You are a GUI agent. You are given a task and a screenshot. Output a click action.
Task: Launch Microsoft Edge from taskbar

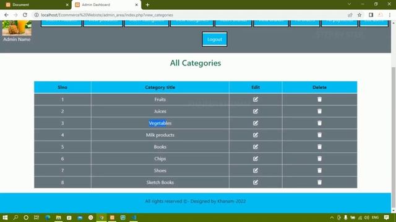coord(48,218)
